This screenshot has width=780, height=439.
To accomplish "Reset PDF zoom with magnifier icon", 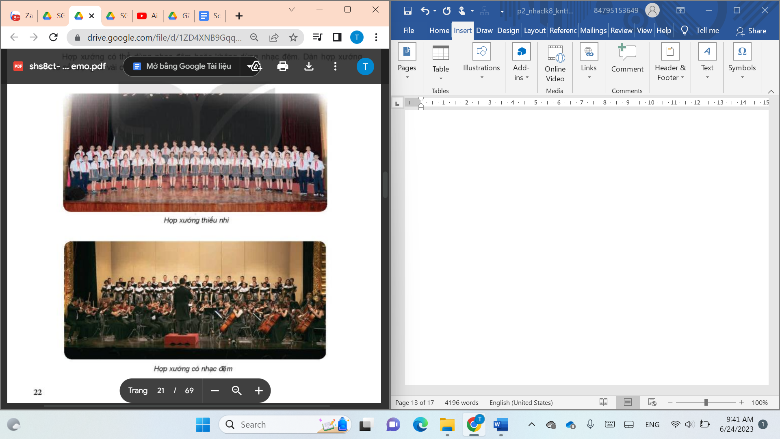I will (236, 391).
